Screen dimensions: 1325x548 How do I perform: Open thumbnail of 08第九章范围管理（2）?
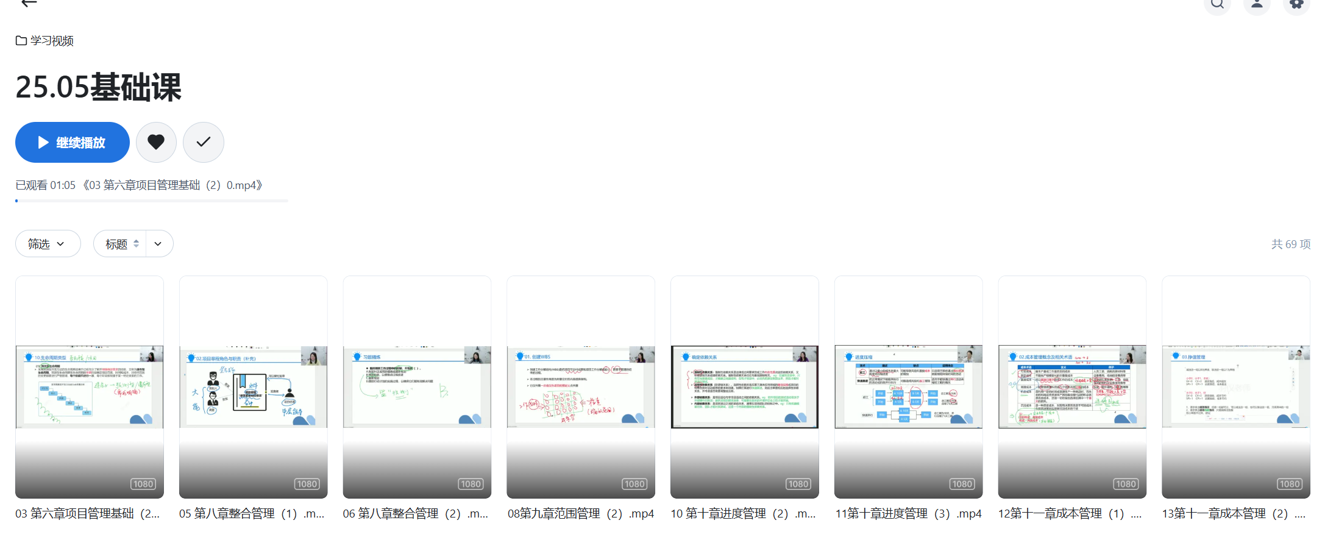coord(581,387)
